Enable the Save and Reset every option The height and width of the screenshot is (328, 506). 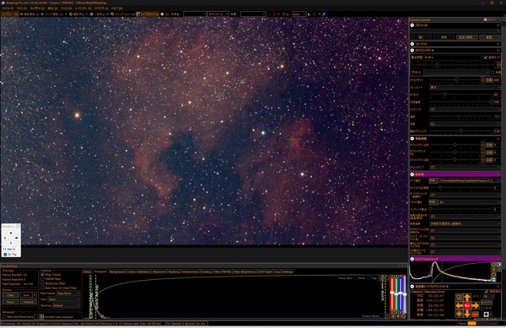[4, 317]
